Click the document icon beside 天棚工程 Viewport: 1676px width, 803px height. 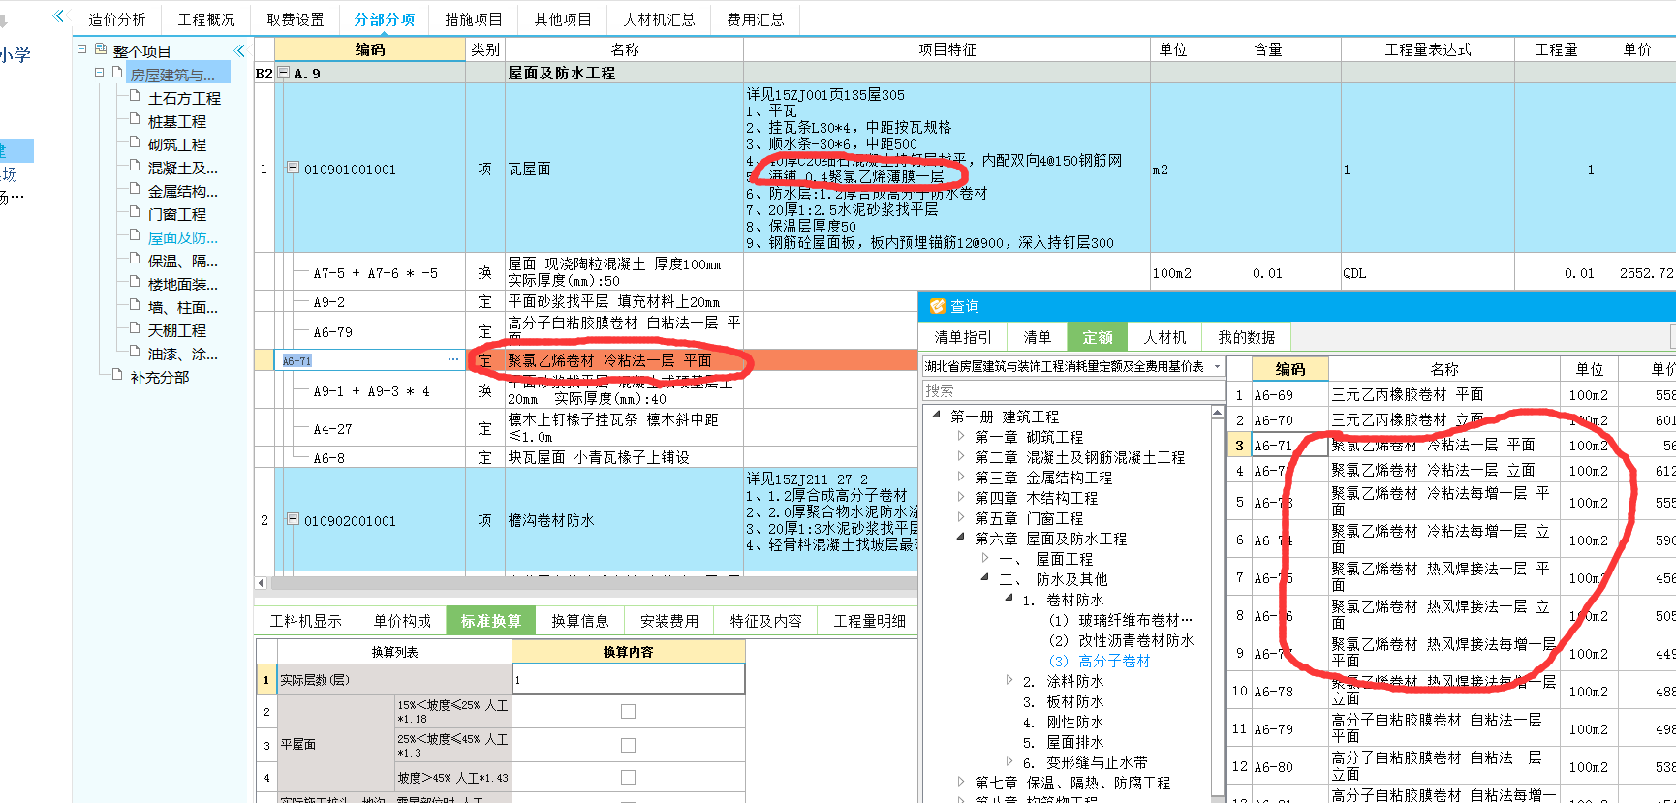[x=136, y=327]
